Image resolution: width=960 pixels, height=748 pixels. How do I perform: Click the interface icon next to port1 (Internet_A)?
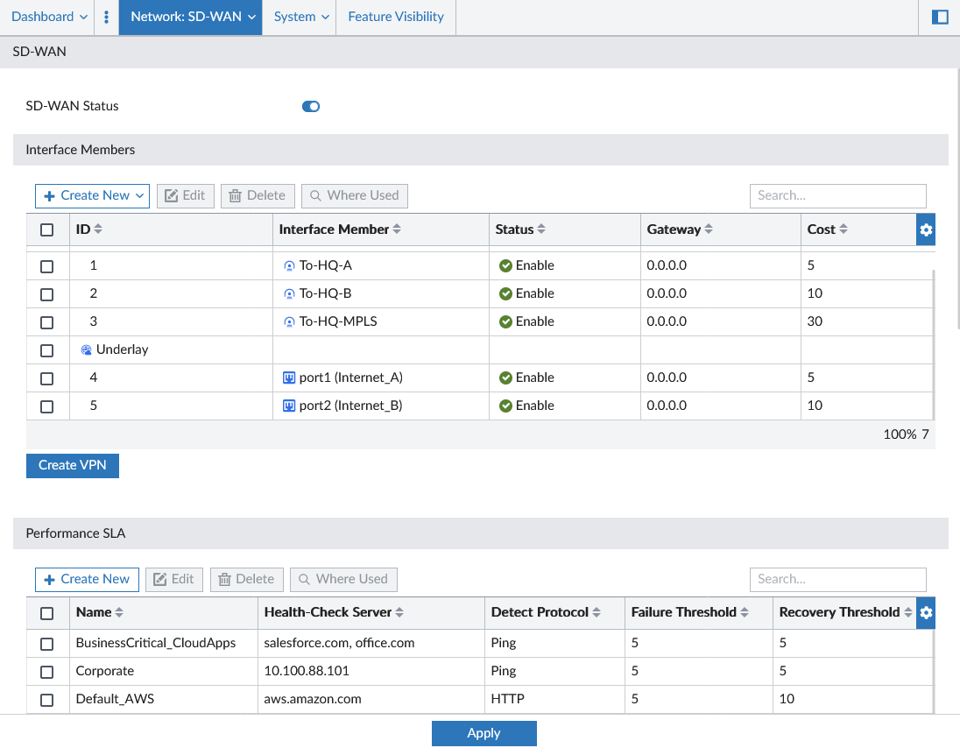pos(289,378)
